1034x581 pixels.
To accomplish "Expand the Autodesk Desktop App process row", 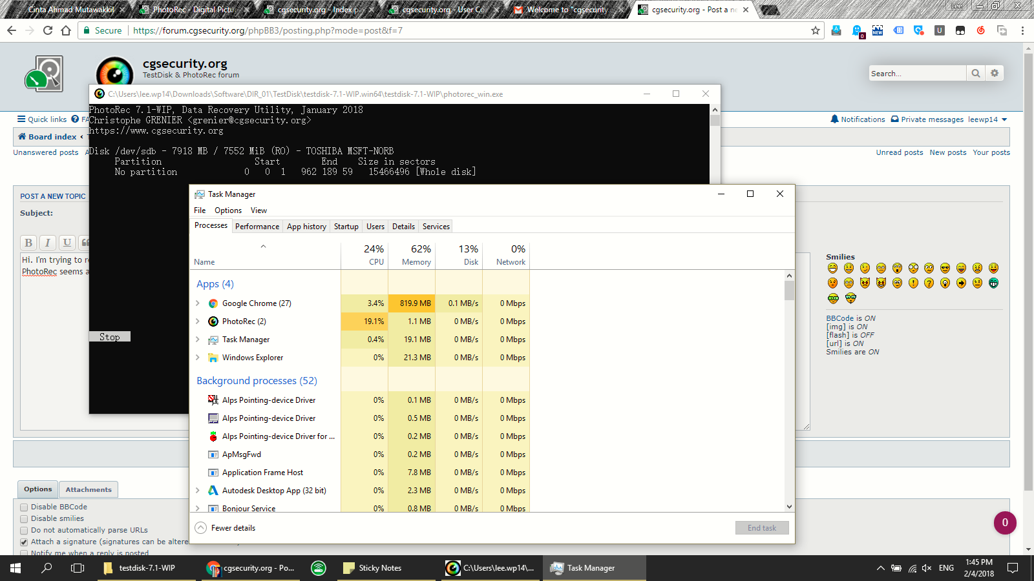I will [198, 490].
